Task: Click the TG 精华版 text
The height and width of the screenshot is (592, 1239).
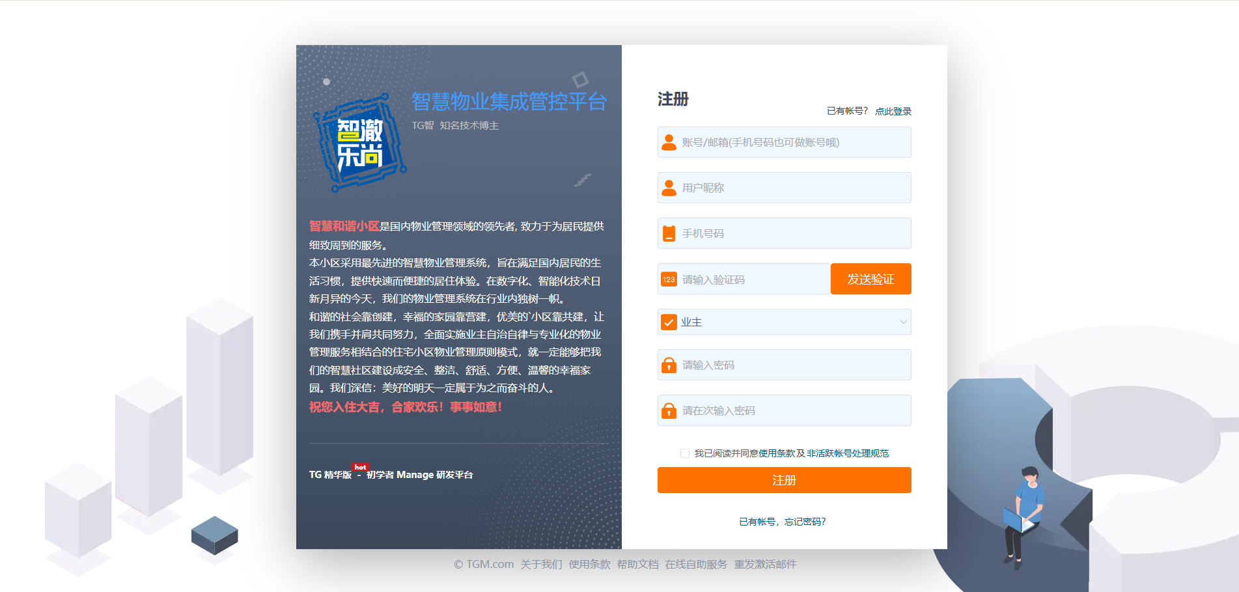Action: click(x=330, y=475)
